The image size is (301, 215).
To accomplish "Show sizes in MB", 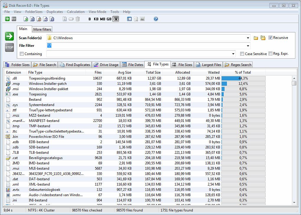I will [103, 19].
